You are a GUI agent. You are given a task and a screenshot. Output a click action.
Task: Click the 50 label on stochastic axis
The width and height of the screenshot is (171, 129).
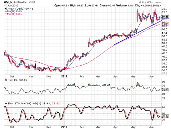point(164,114)
